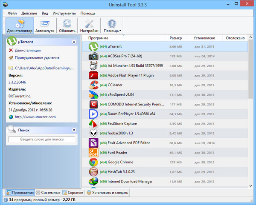Select the Google Chrome icon in list
This screenshot has height=205, width=256.
93,162
